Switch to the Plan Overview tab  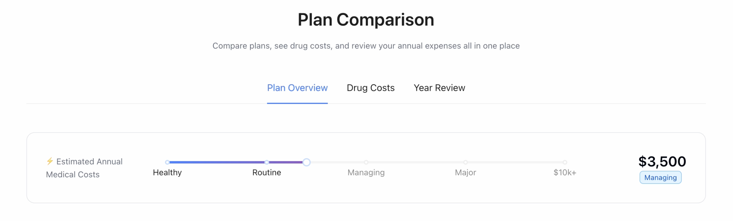point(297,88)
